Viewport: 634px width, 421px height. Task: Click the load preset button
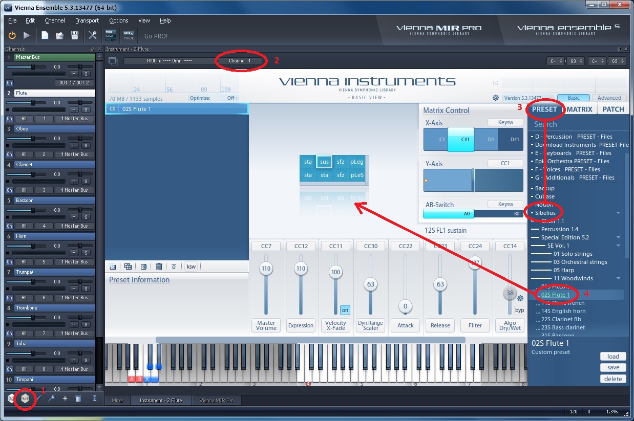[x=613, y=357]
